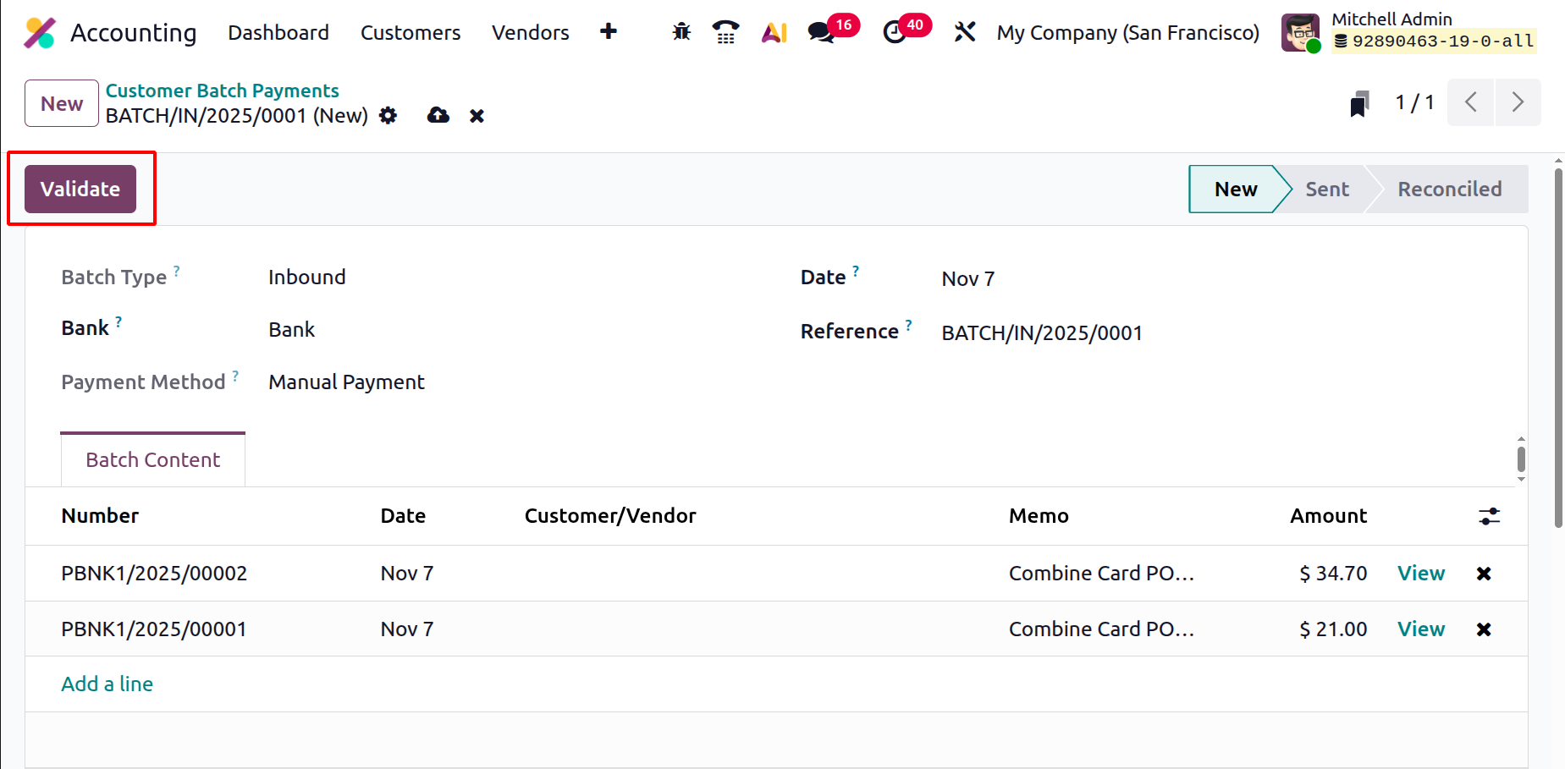Discard changes with the X icon
The height and width of the screenshot is (769, 1565).
tap(477, 116)
